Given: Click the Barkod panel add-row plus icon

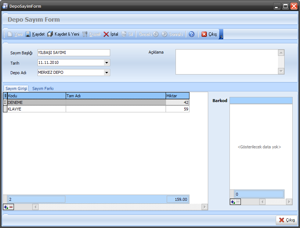Looking at the screenshot, I should (x=233, y=202).
